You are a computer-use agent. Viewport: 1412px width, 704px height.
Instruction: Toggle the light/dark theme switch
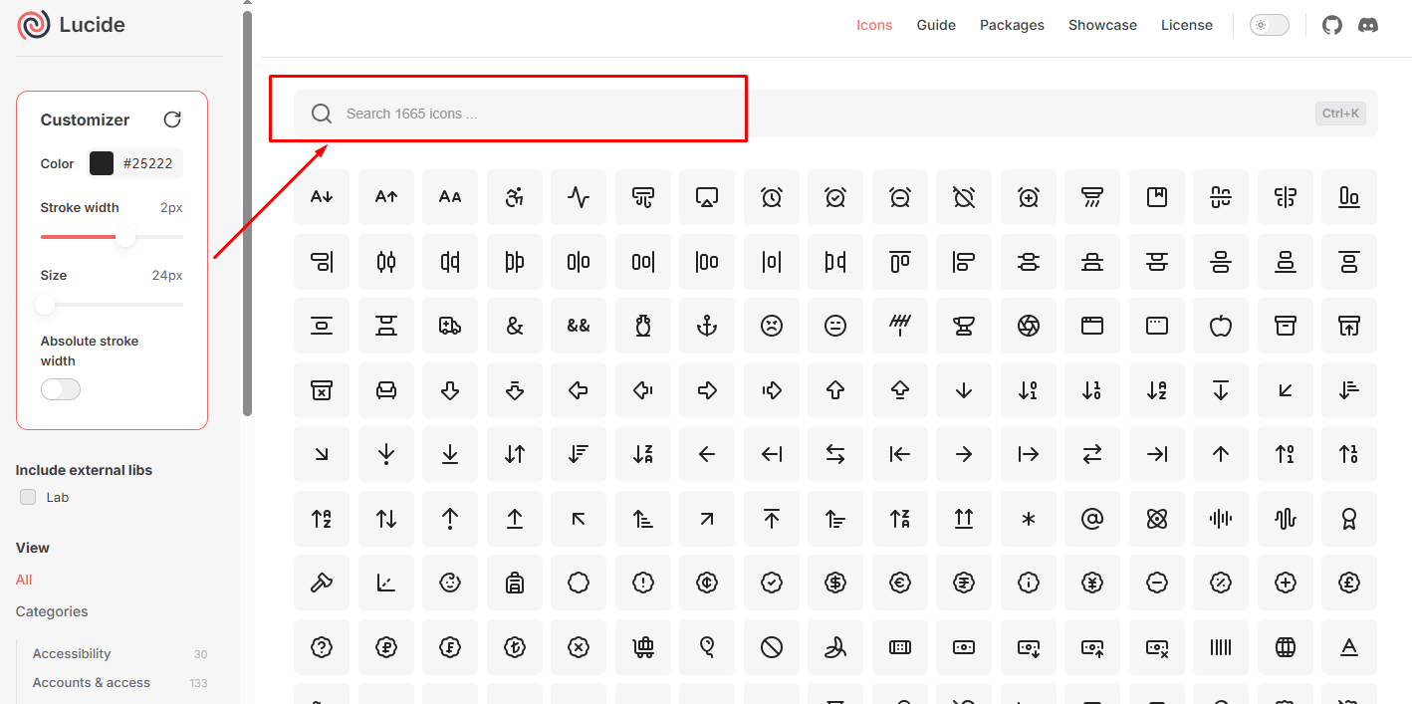1269,24
